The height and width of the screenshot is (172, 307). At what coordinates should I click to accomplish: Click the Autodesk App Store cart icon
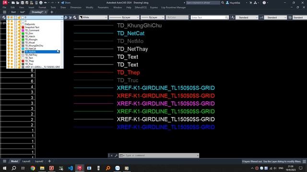click(x=250, y=3)
